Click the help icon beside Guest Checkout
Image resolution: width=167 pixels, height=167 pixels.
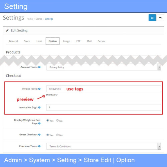point(39,135)
